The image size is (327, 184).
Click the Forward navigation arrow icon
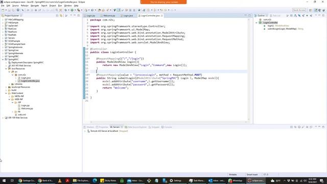(x=172, y=10)
